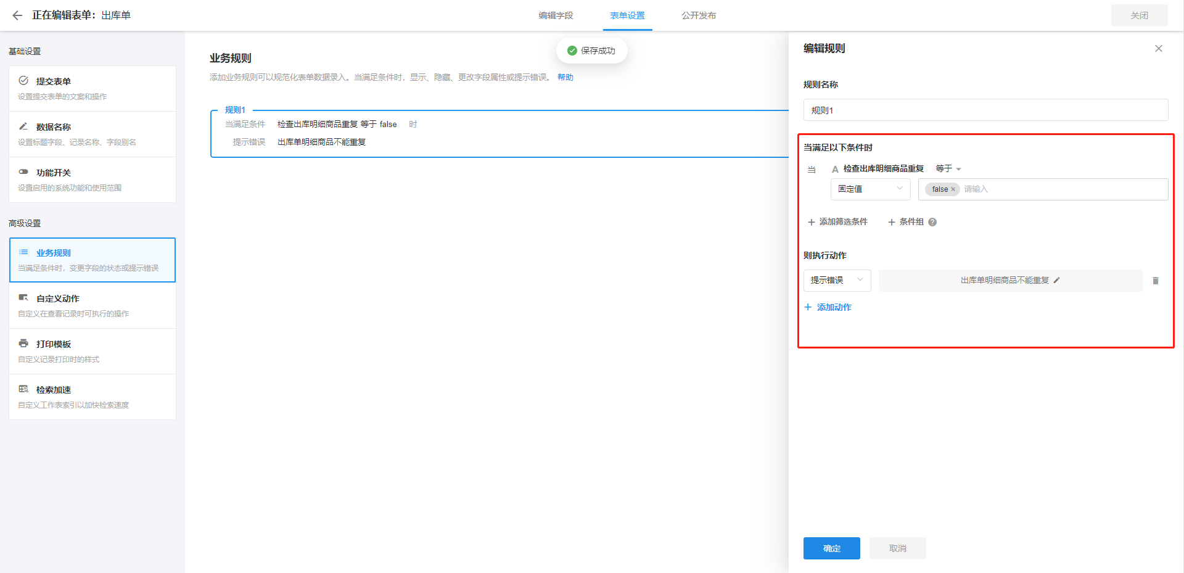Open 打印模板 settings via printer icon
This screenshot has width=1184, height=573.
[23, 344]
